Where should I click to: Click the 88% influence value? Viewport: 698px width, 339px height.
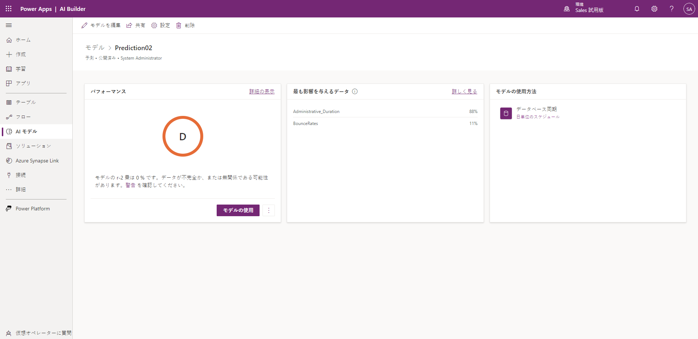(473, 112)
